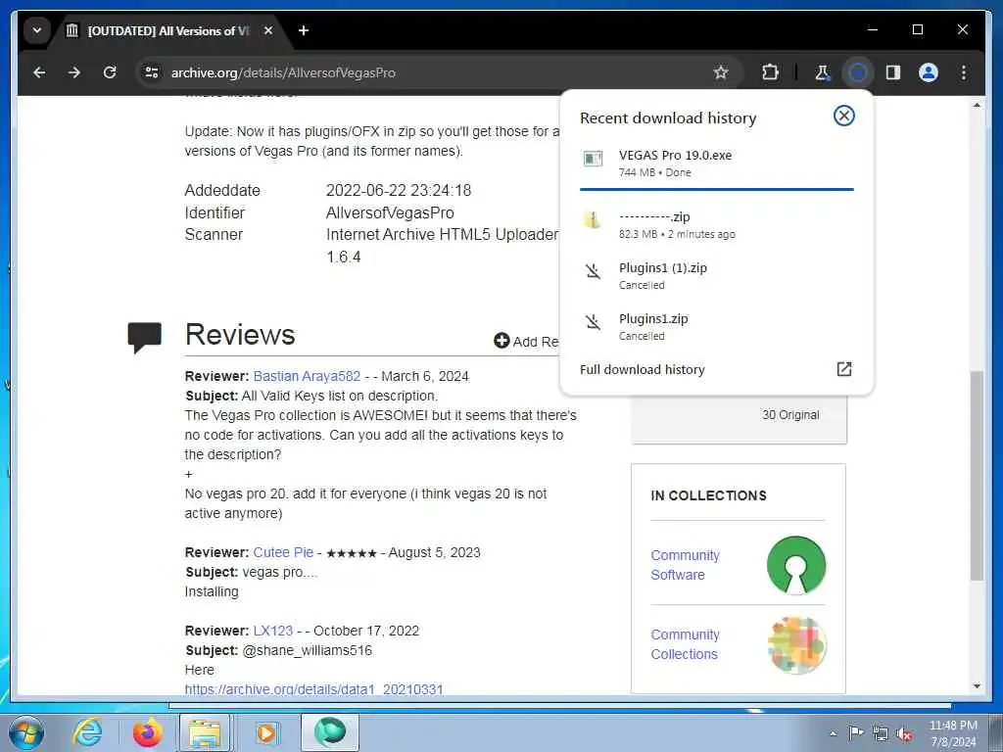Open Action Center flag icon
Viewport: 1003px width, 752px height.
click(x=855, y=732)
